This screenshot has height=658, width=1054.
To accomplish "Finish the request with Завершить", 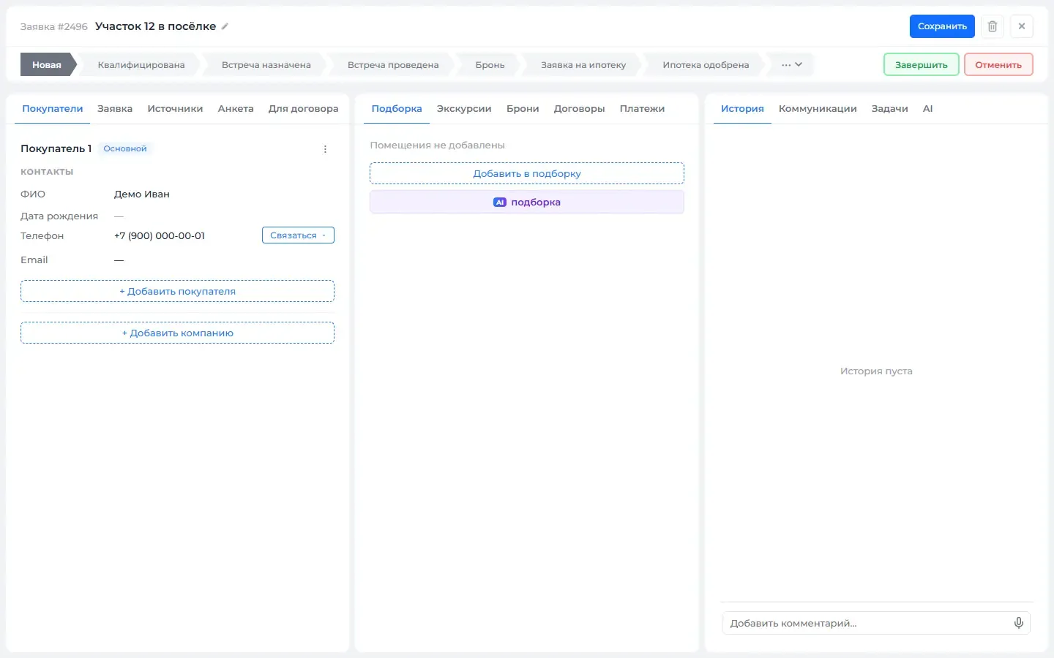I will coord(922,65).
